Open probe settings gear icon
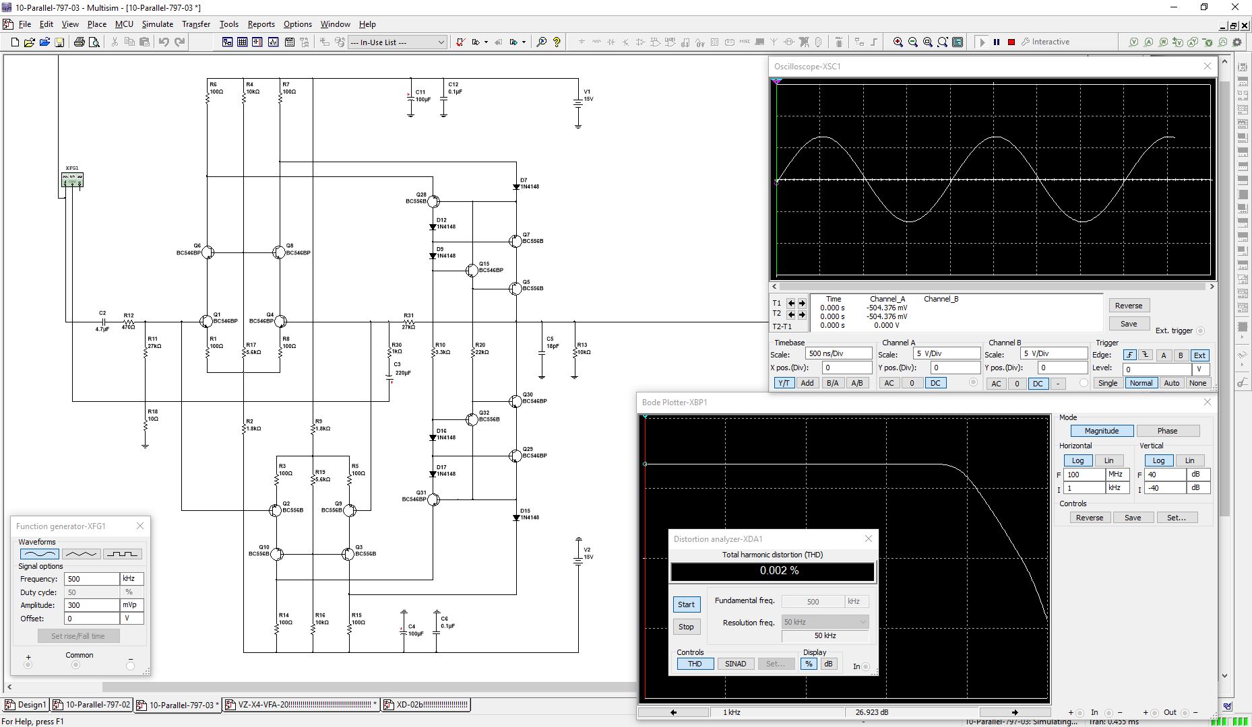 pos(1237,42)
